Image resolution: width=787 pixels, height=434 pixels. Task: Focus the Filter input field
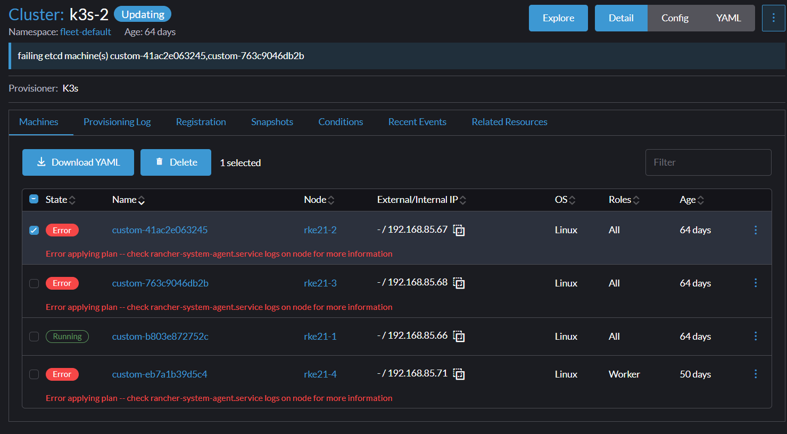pos(708,162)
